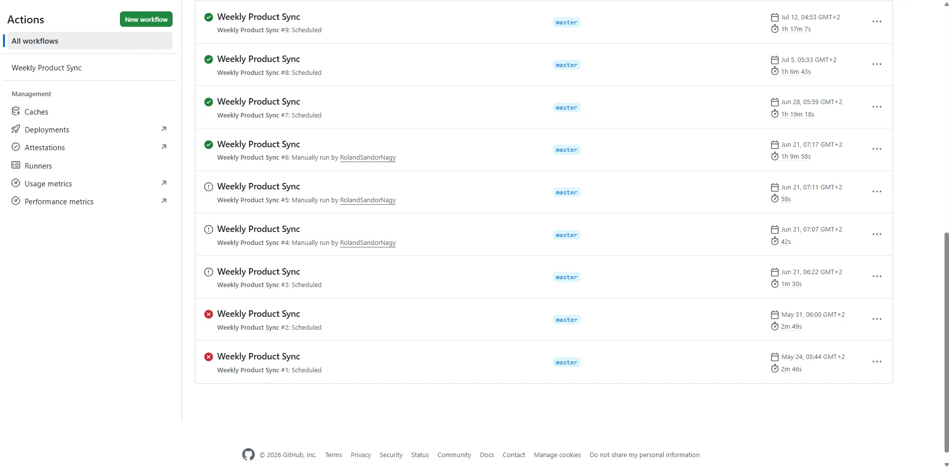Open the more options menu for run #7
949x468 pixels.
877,107
